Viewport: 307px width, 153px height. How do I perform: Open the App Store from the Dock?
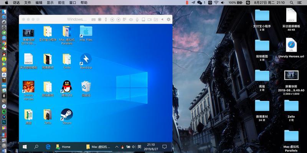coord(4,38)
